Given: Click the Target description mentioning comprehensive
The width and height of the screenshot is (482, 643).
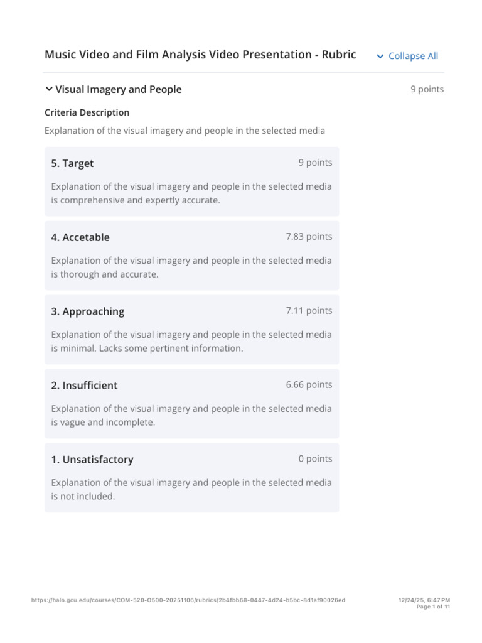Looking at the screenshot, I should click(x=191, y=193).
